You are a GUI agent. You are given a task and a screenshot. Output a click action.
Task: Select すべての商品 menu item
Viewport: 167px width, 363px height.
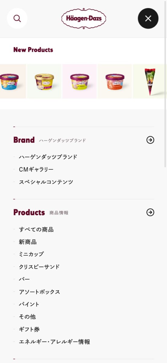coord(36,229)
